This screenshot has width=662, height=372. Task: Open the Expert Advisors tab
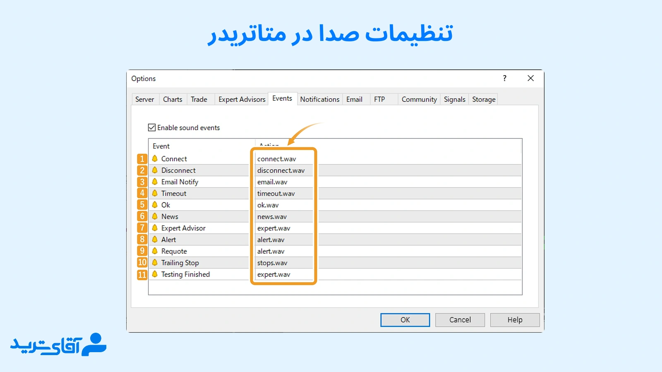pyautogui.click(x=242, y=99)
